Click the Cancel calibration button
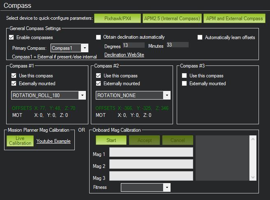 [178, 140]
